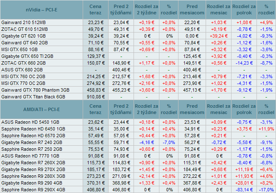This screenshot has width=276, height=193.
Task: Select 'Sapphire Radeon R9 290X 4GB' name
Action: coord(33,190)
